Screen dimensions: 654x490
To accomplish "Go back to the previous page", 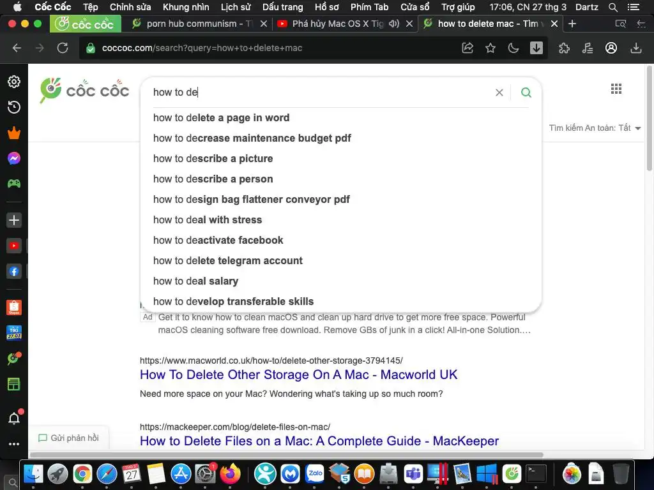I will (x=17, y=48).
